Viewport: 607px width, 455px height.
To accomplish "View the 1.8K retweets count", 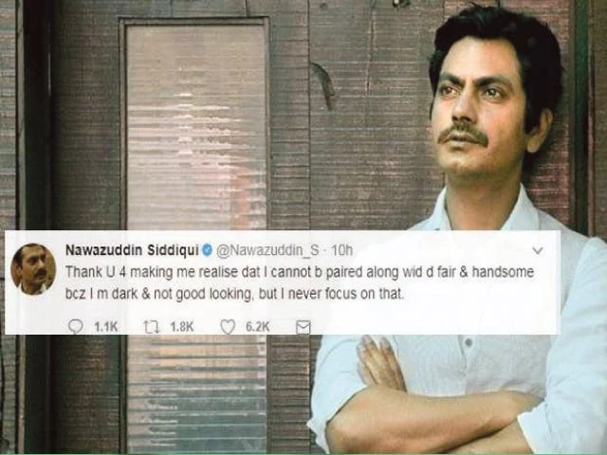I will pyautogui.click(x=181, y=327).
